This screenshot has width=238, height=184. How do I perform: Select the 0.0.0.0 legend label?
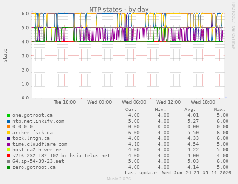point(23,127)
